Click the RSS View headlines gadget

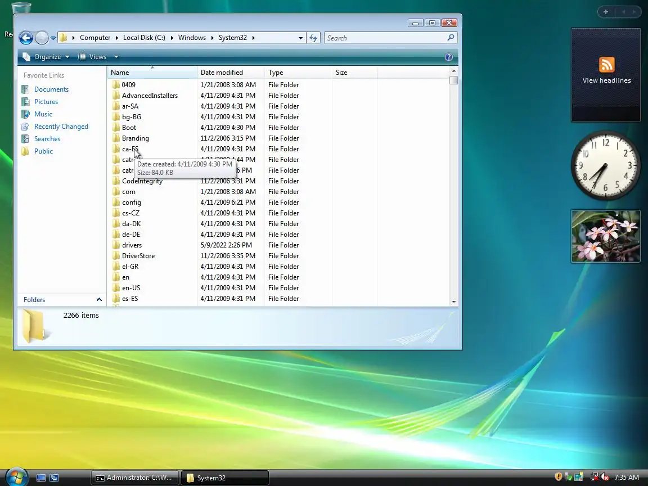click(x=606, y=74)
